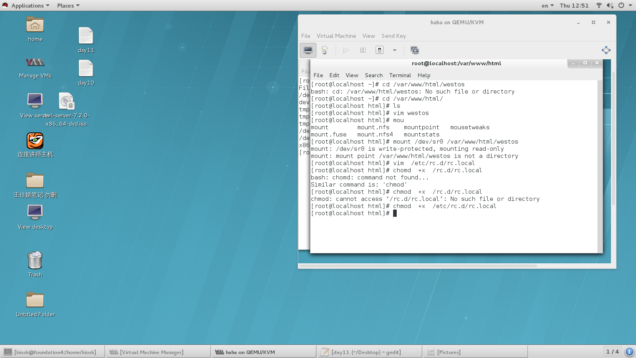Click the muted volume icon
Image resolution: width=636 pixels, height=358 pixels.
(x=610, y=6)
